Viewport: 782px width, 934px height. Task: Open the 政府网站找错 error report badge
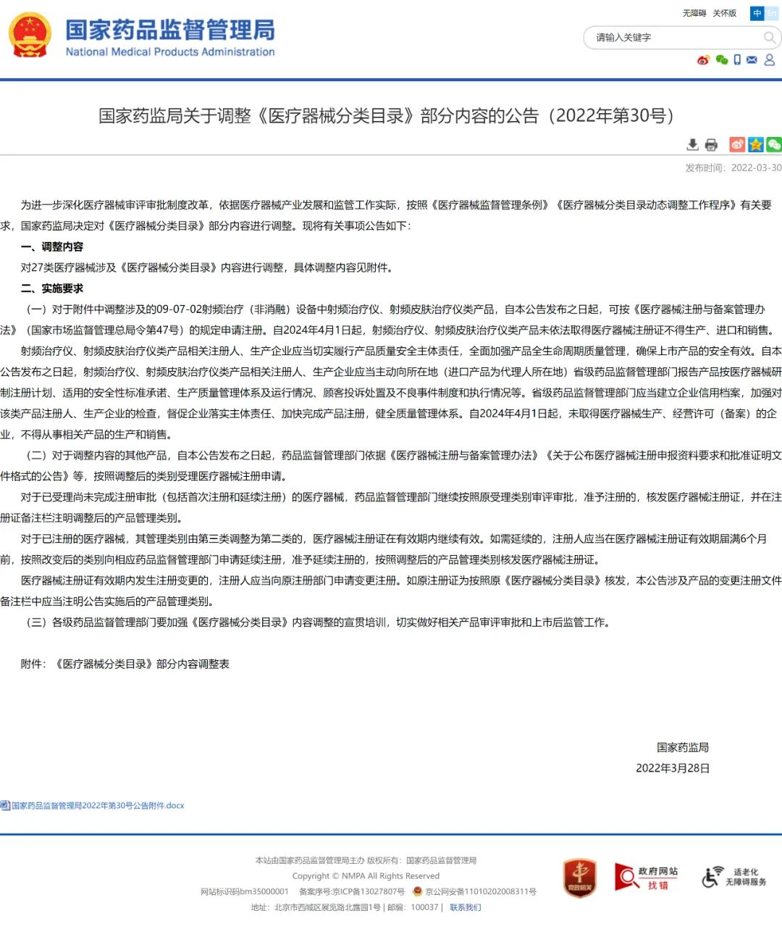647,877
